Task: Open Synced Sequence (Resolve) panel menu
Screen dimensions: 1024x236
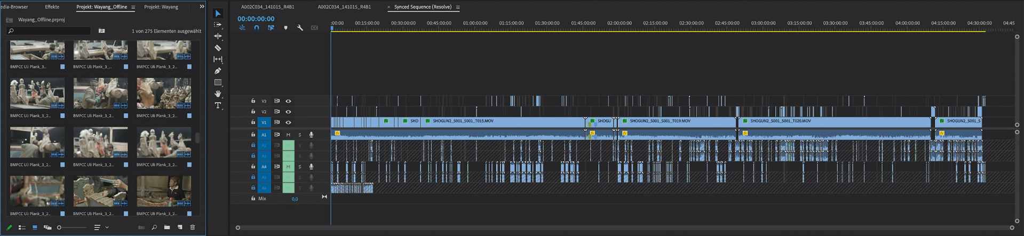Action: click(458, 7)
